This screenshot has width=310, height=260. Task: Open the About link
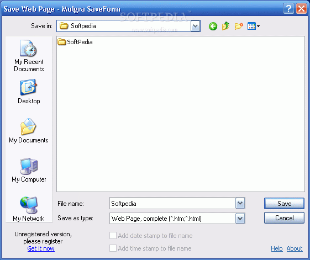(295, 248)
